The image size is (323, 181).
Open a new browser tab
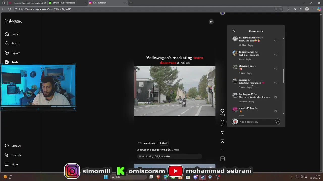tap(131, 3)
